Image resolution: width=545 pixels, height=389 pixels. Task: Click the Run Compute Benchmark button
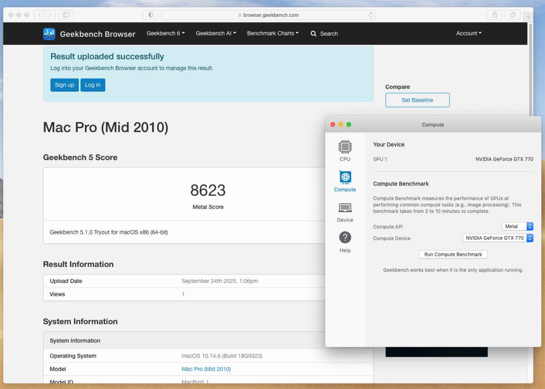coord(453,255)
